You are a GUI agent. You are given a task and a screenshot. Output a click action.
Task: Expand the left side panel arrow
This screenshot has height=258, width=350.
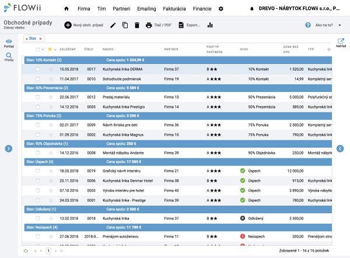click(9, 149)
